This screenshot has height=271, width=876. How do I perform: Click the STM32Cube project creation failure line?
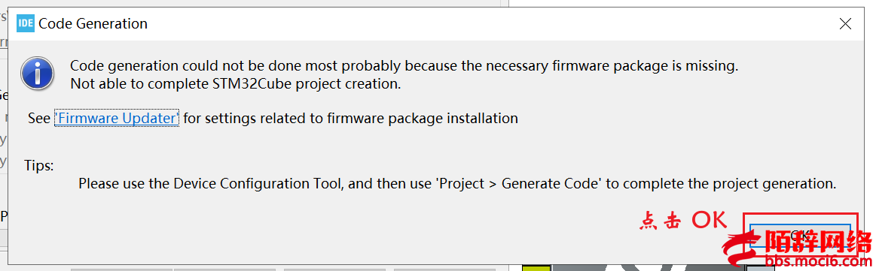pyautogui.click(x=236, y=85)
